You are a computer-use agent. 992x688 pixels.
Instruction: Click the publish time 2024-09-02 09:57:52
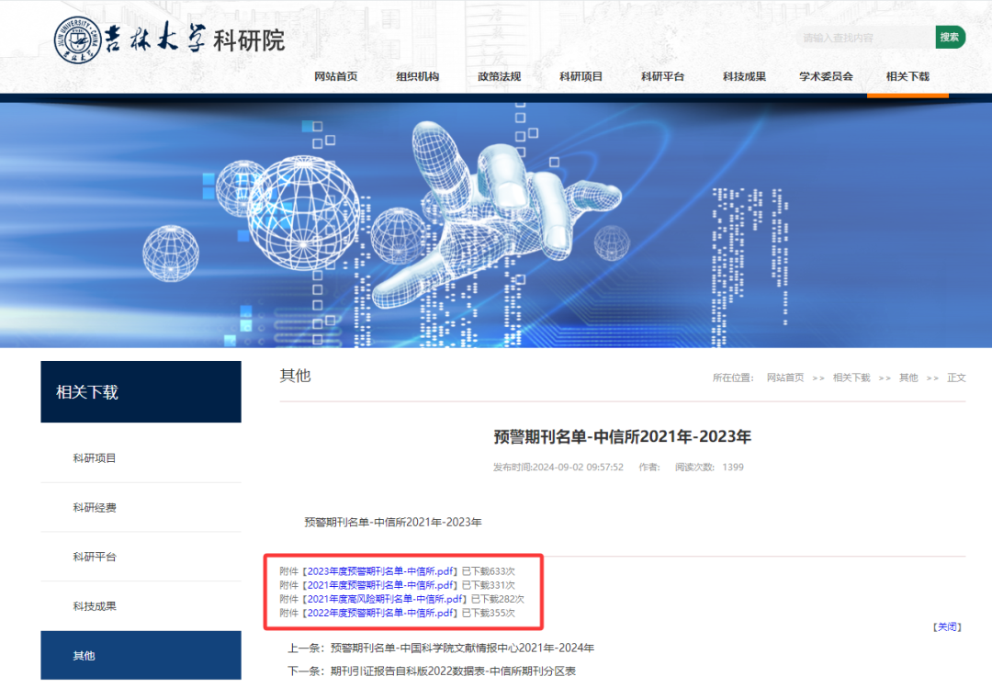point(578,468)
